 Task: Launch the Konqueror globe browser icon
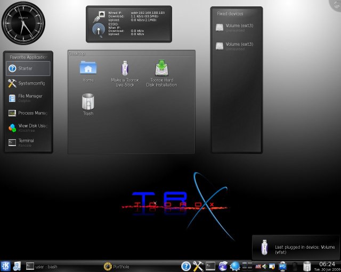(x=223, y=266)
